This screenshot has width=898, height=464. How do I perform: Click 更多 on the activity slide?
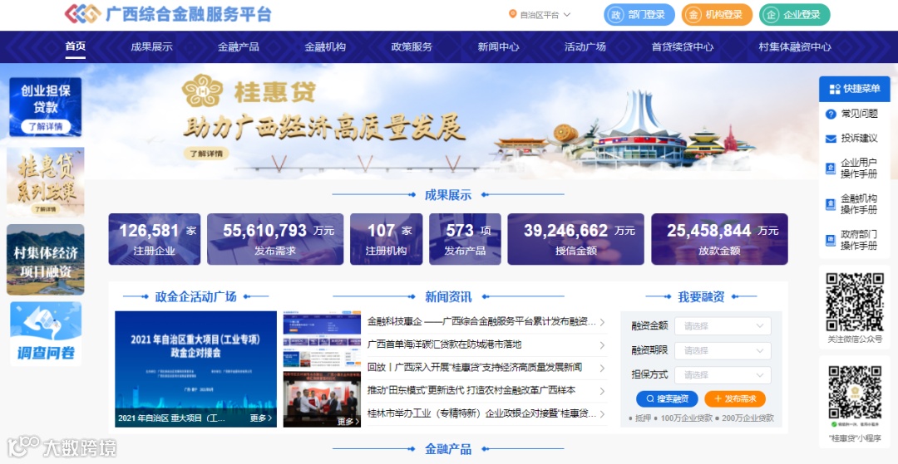coord(261,418)
